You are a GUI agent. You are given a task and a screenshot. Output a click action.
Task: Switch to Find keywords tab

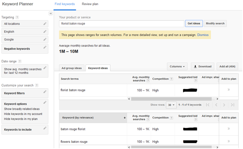click(x=65, y=4)
